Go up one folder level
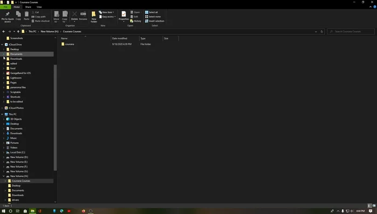The width and height of the screenshot is (377, 214). click(18, 31)
